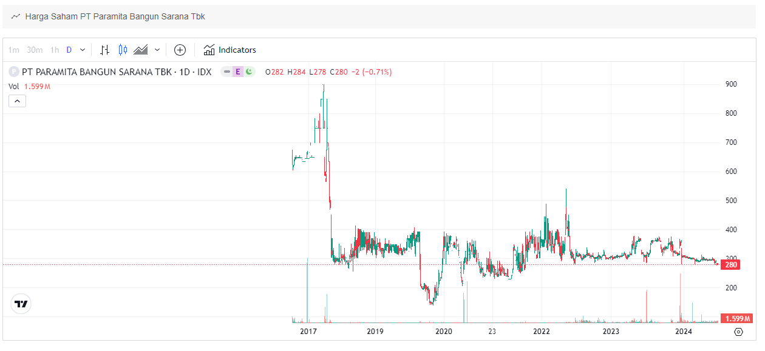The image size is (765, 351).
Task: Click the TradingView logo watermark
Action: (x=21, y=303)
